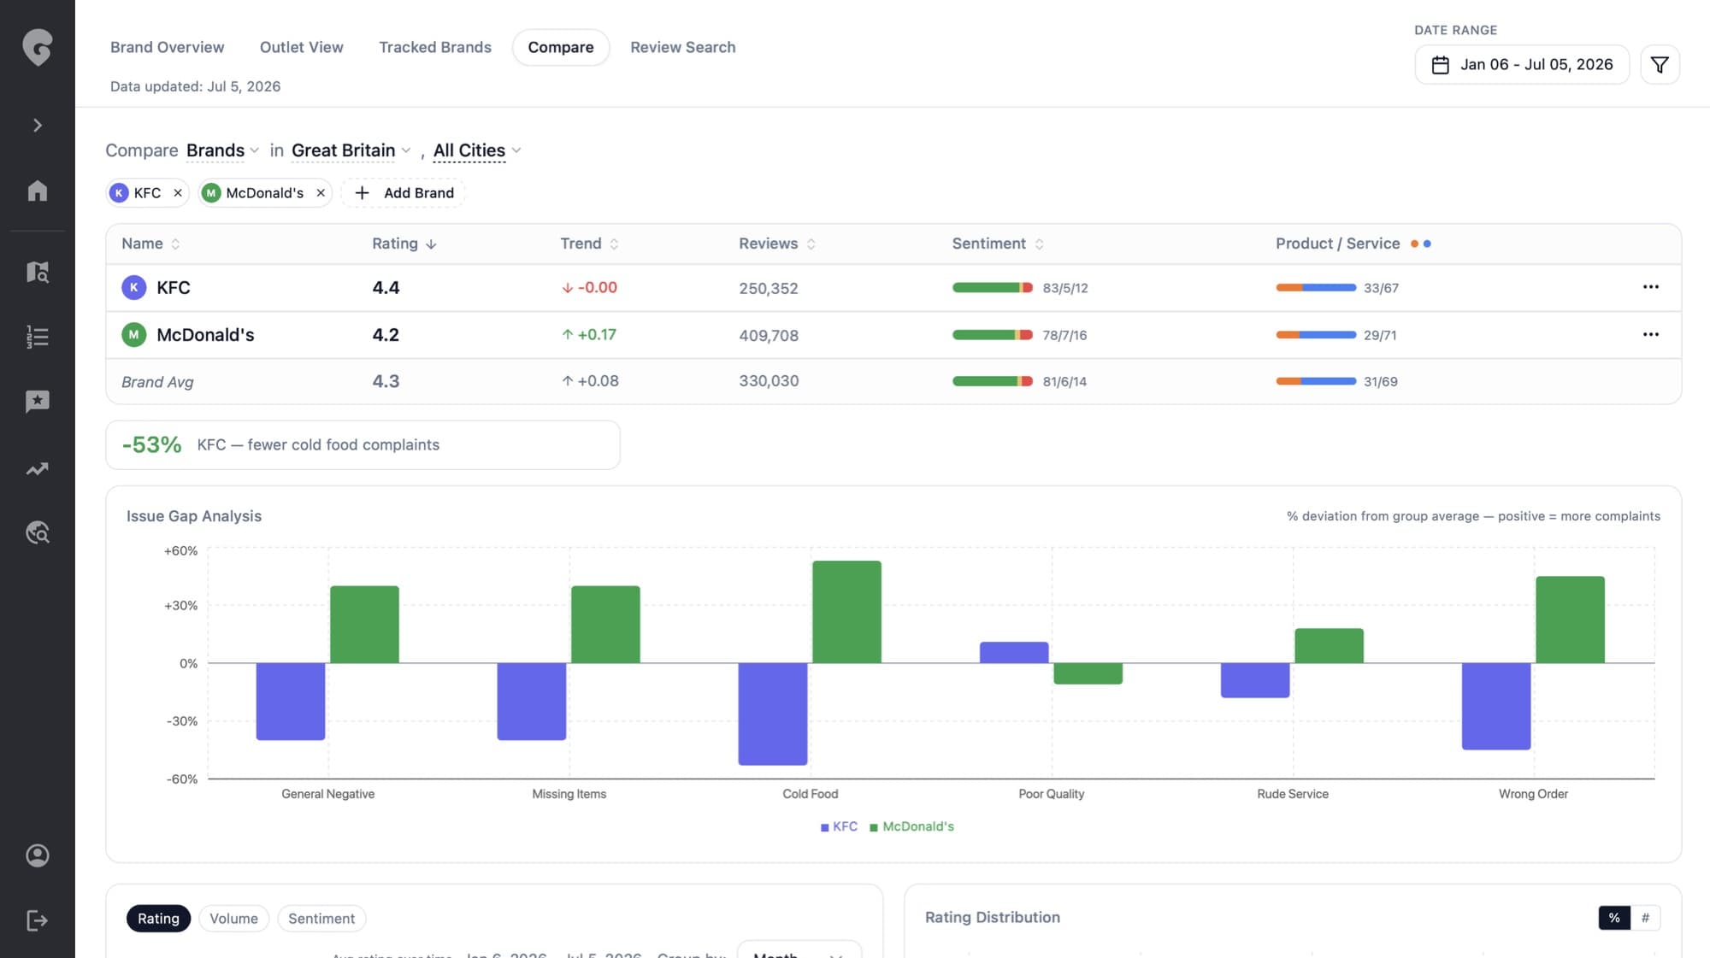Click the McDonald's Wrong Order bar in chart

coord(1570,620)
